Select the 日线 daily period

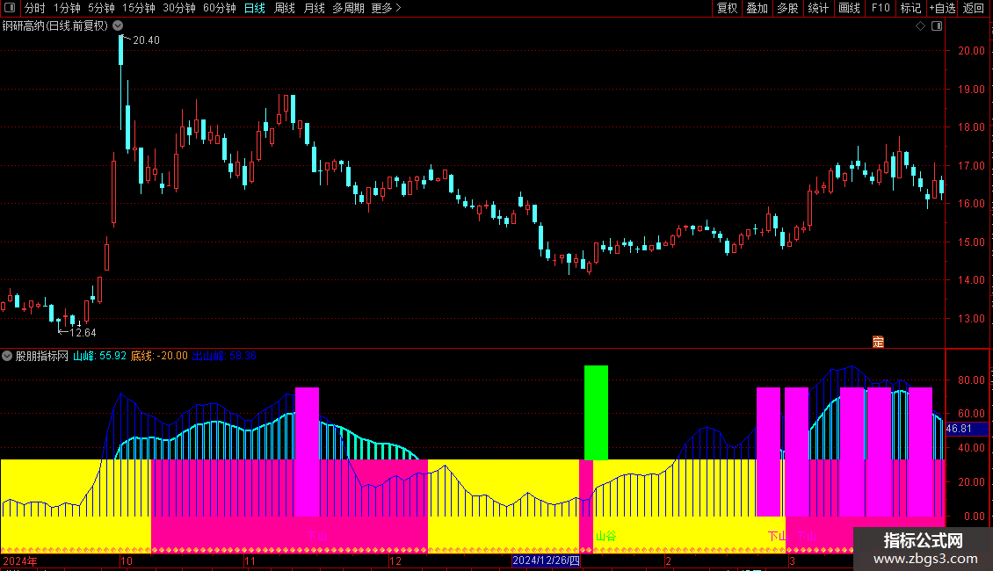tap(255, 8)
